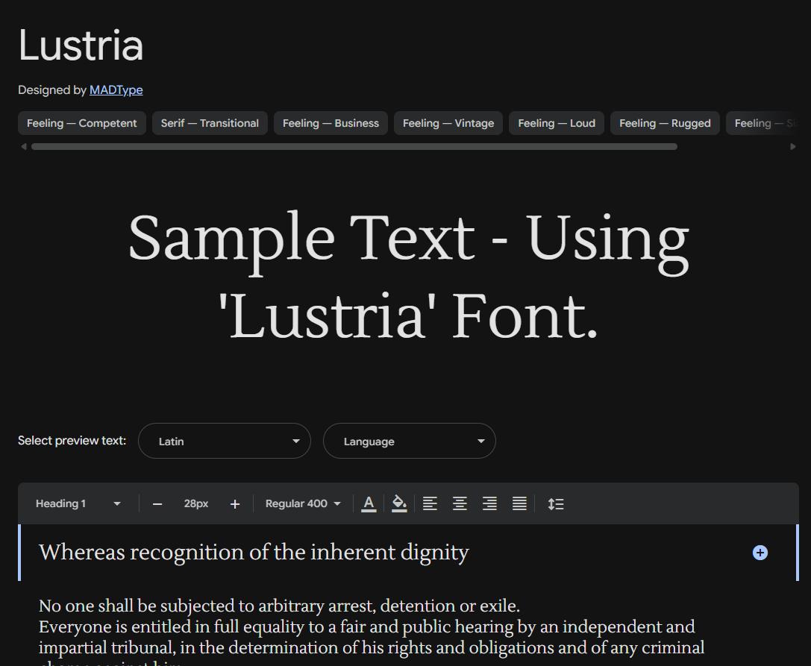
Task: Open the Regular 400 weight dropdown
Action: (x=303, y=503)
